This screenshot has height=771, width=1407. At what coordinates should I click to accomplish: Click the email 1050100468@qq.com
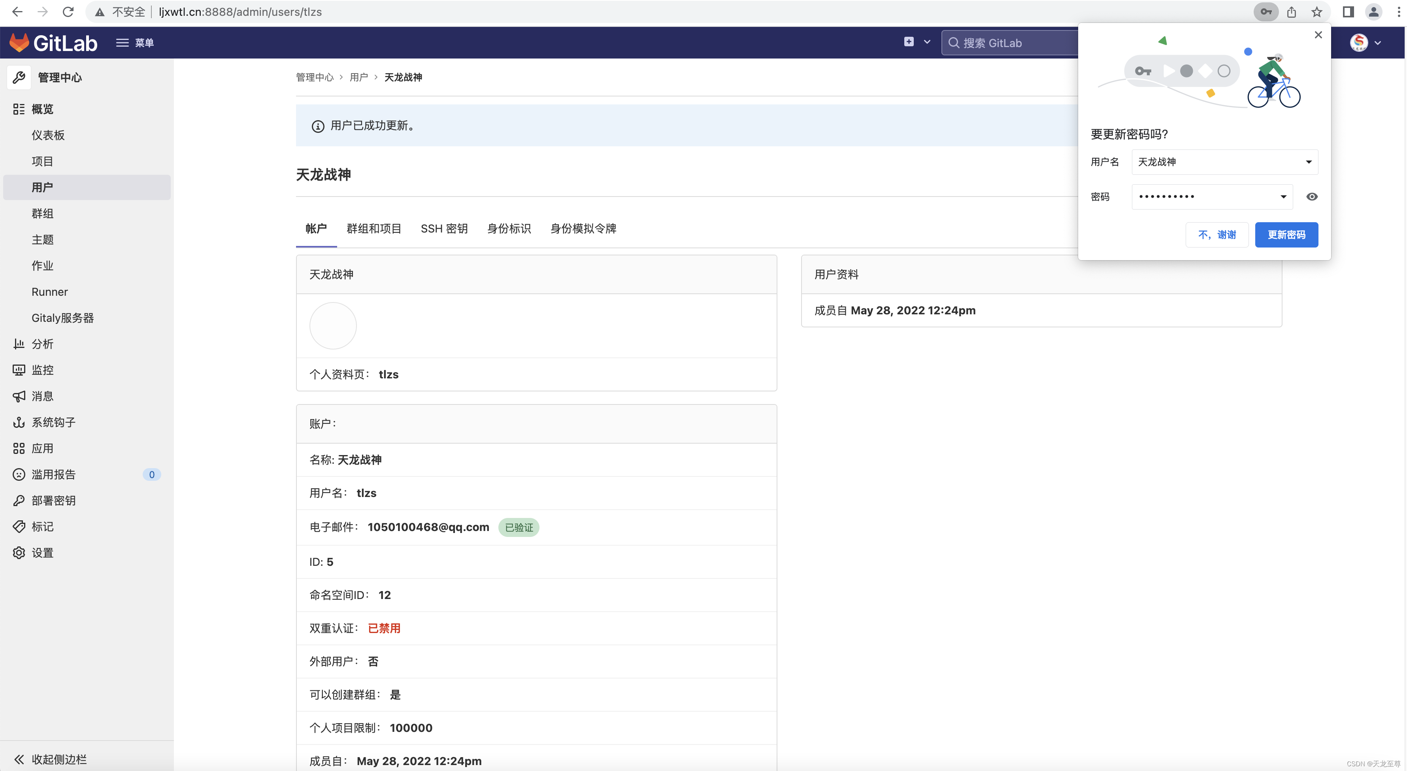coord(428,527)
